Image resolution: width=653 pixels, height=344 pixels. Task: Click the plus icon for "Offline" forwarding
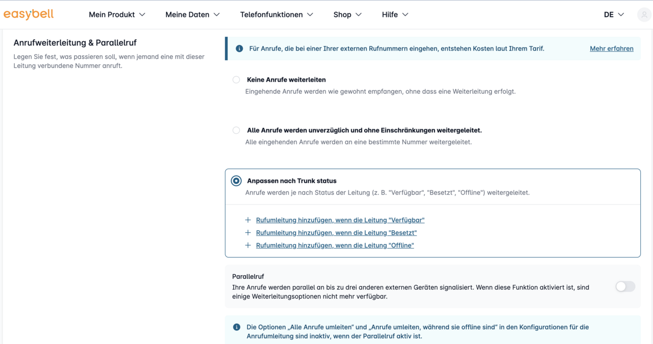(x=248, y=245)
